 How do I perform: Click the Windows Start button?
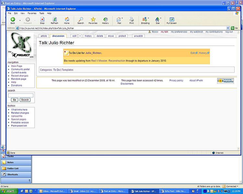point(8,191)
